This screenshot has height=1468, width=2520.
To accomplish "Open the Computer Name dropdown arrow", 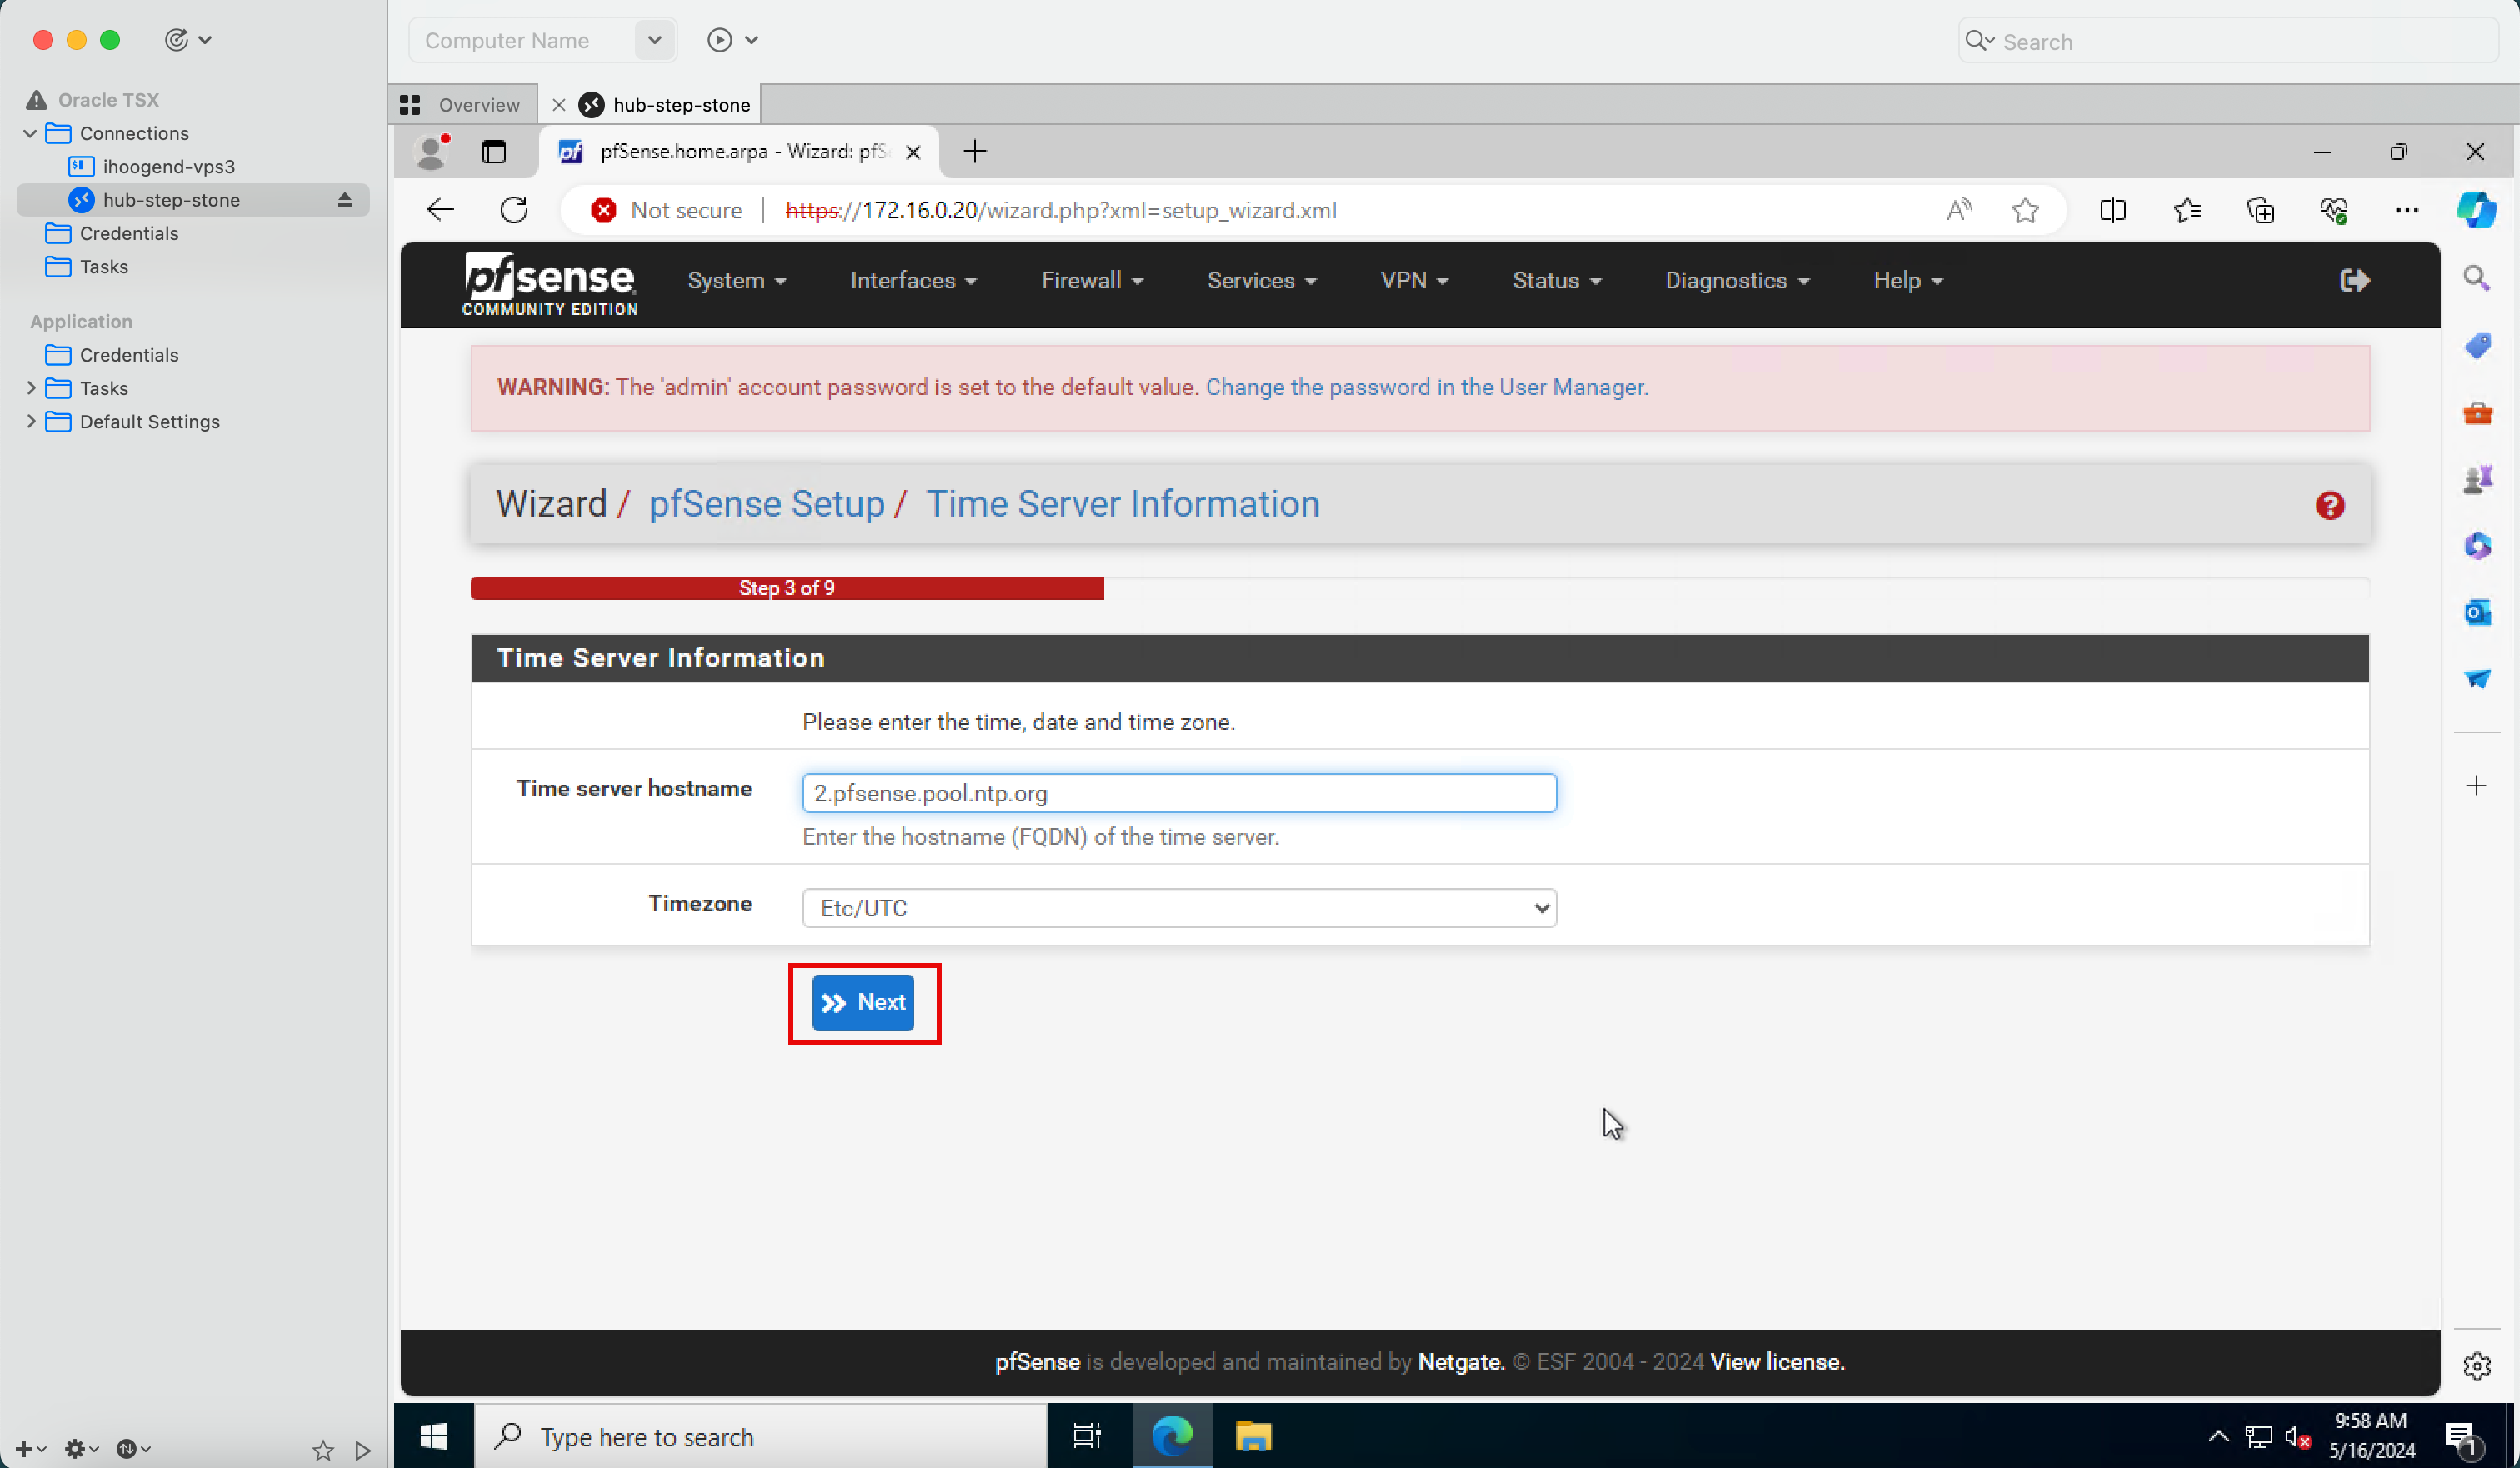I will [654, 40].
